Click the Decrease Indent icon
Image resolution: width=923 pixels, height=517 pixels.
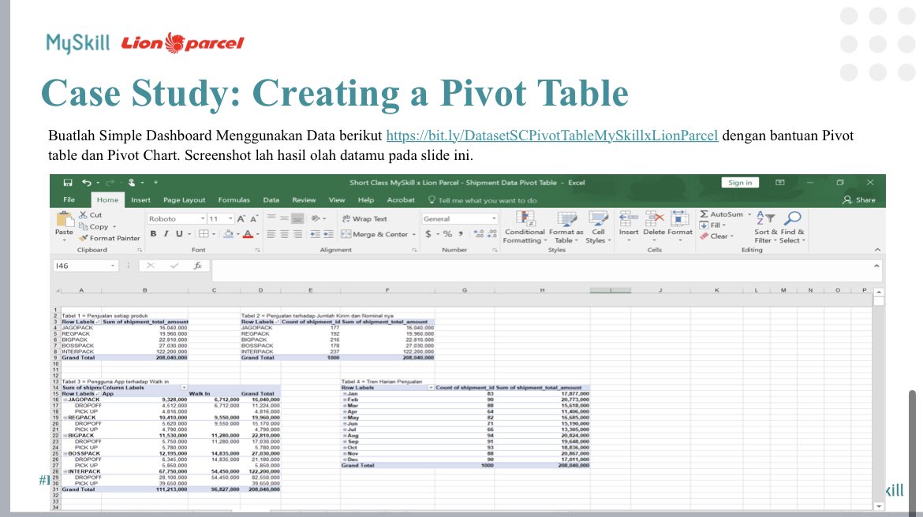pyautogui.click(x=316, y=234)
